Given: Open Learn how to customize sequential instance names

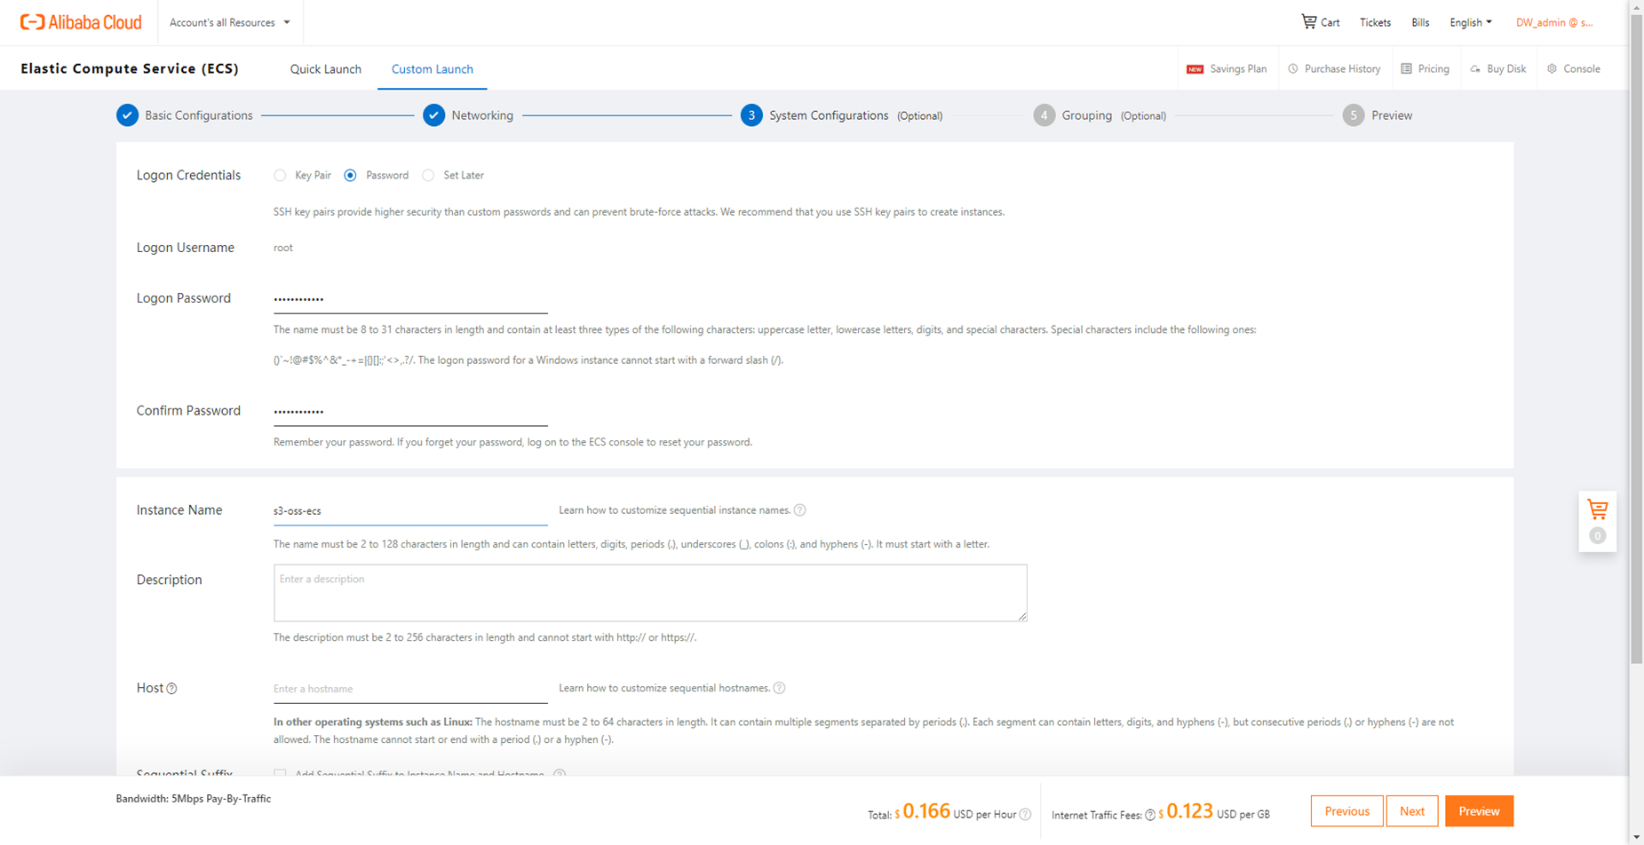Looking at the screenshot, I should [x=674, y=510].
